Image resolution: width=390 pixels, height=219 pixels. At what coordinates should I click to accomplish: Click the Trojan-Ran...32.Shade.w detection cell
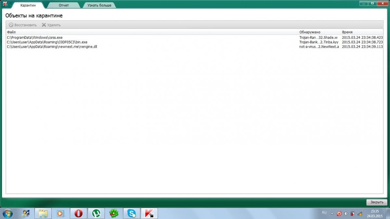pos(318,38)
